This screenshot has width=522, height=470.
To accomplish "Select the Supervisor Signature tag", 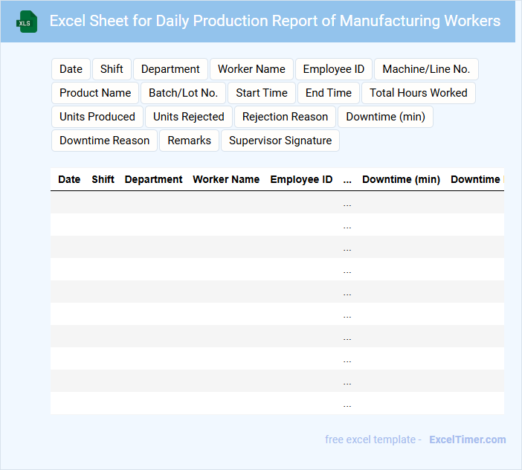I will pos(280,141).
